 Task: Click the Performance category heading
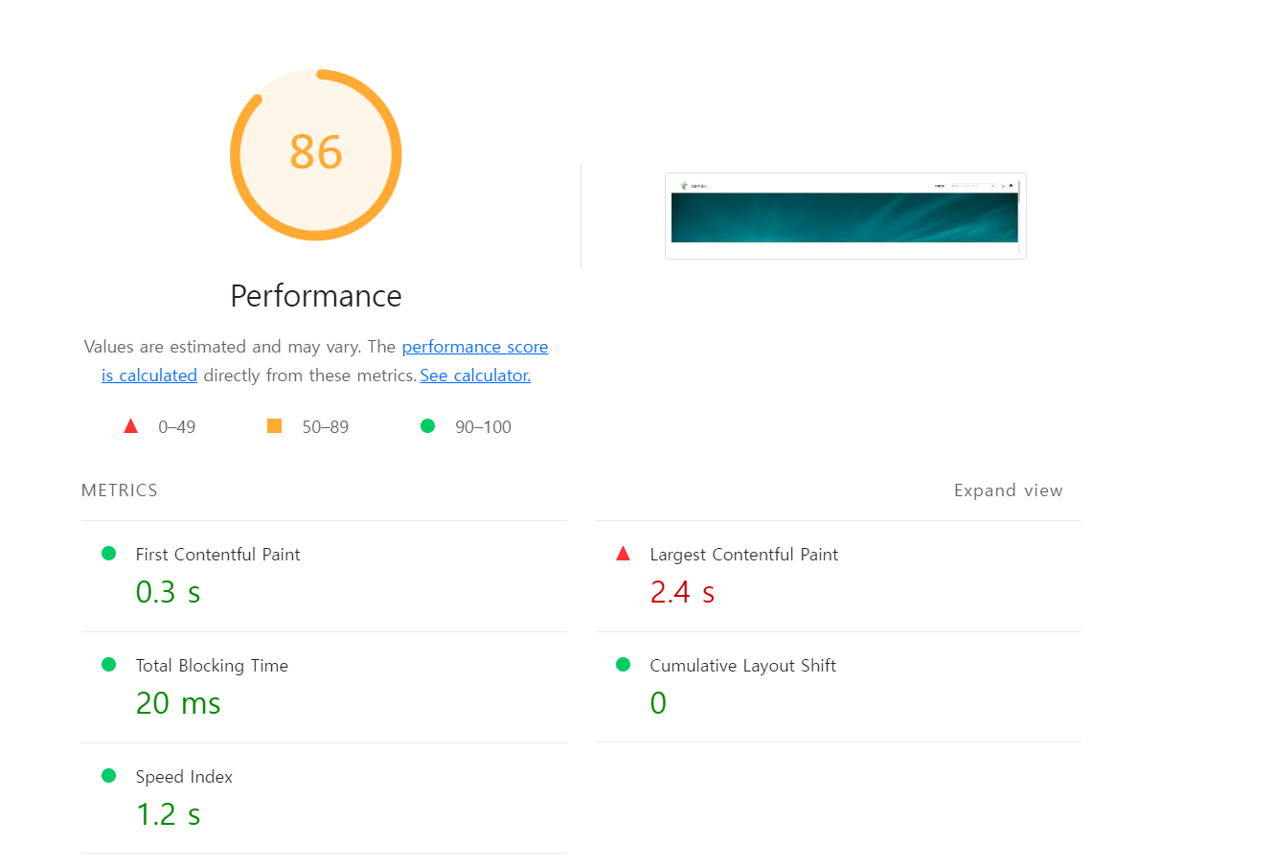coord(316,296)
